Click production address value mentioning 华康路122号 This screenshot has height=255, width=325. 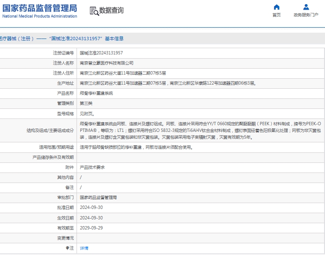pyautogui.click(x=168, y=83)
